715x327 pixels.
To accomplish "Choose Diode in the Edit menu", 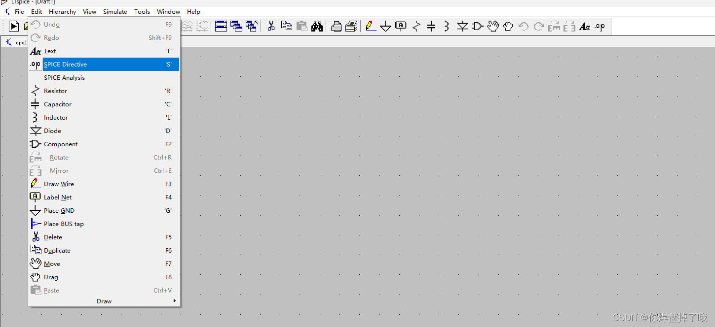I will coord(104,131).
